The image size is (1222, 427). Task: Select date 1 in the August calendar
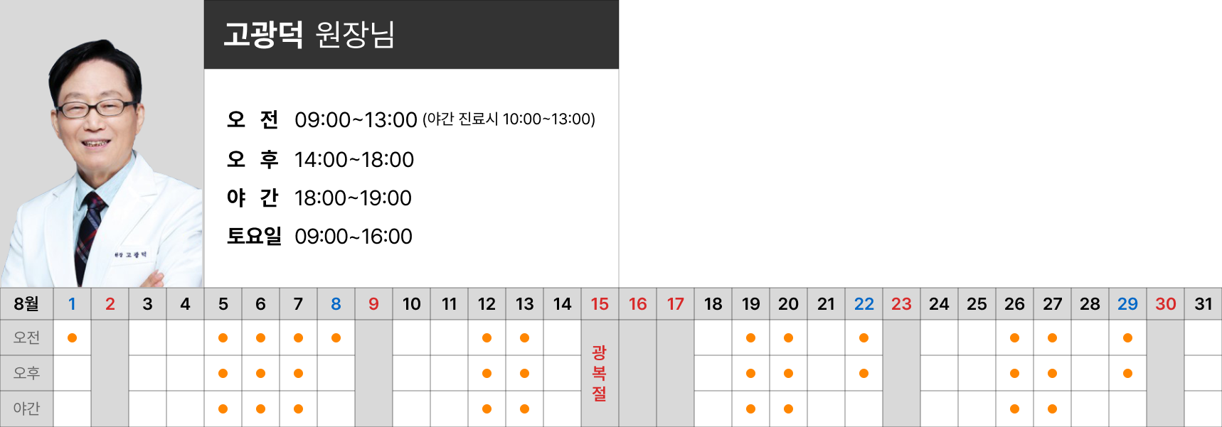(x=72, y=304)
